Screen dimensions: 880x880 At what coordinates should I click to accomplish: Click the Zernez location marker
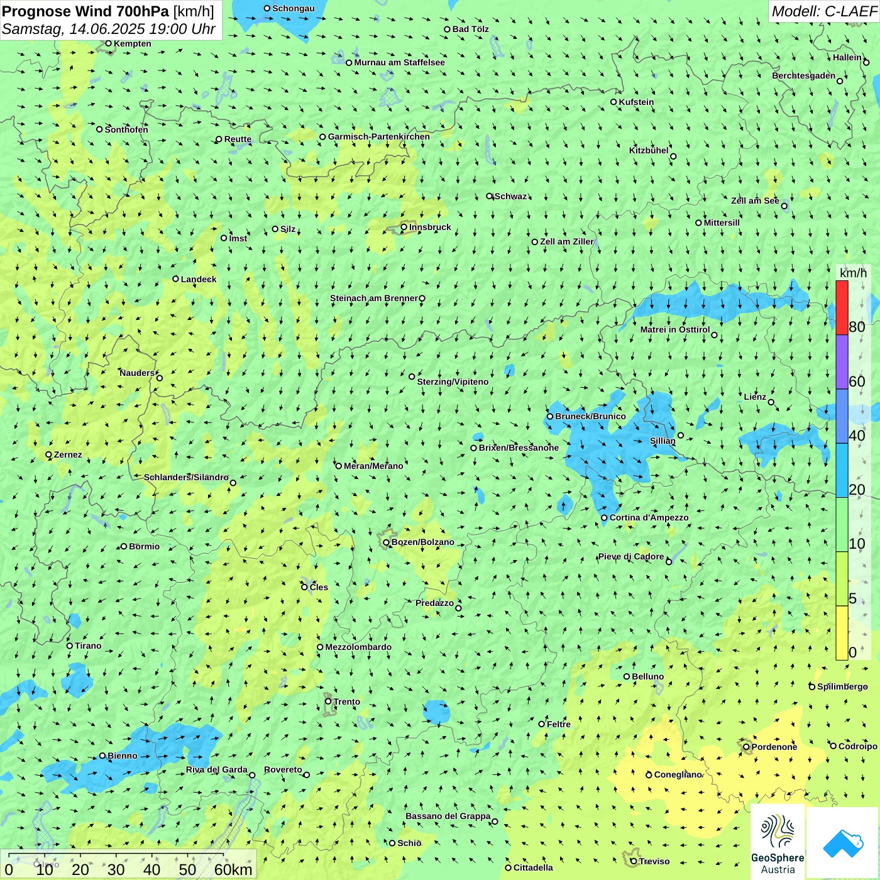point(48,454)
